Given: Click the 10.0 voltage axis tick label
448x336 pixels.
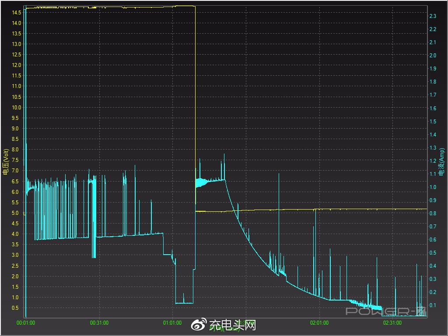Looking at the screenshot, I should (x=17, y=108).
